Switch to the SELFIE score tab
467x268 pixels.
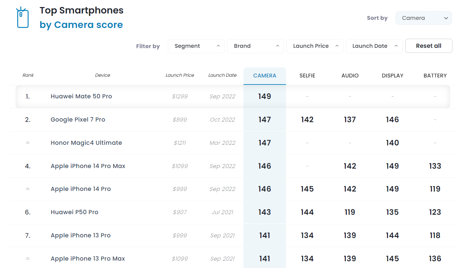[x=307, y=76]
